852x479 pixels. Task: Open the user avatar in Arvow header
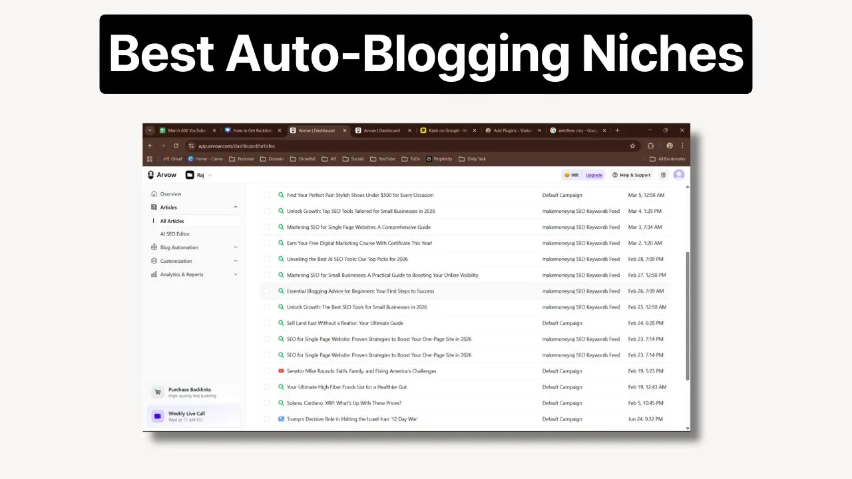point(679,175)
